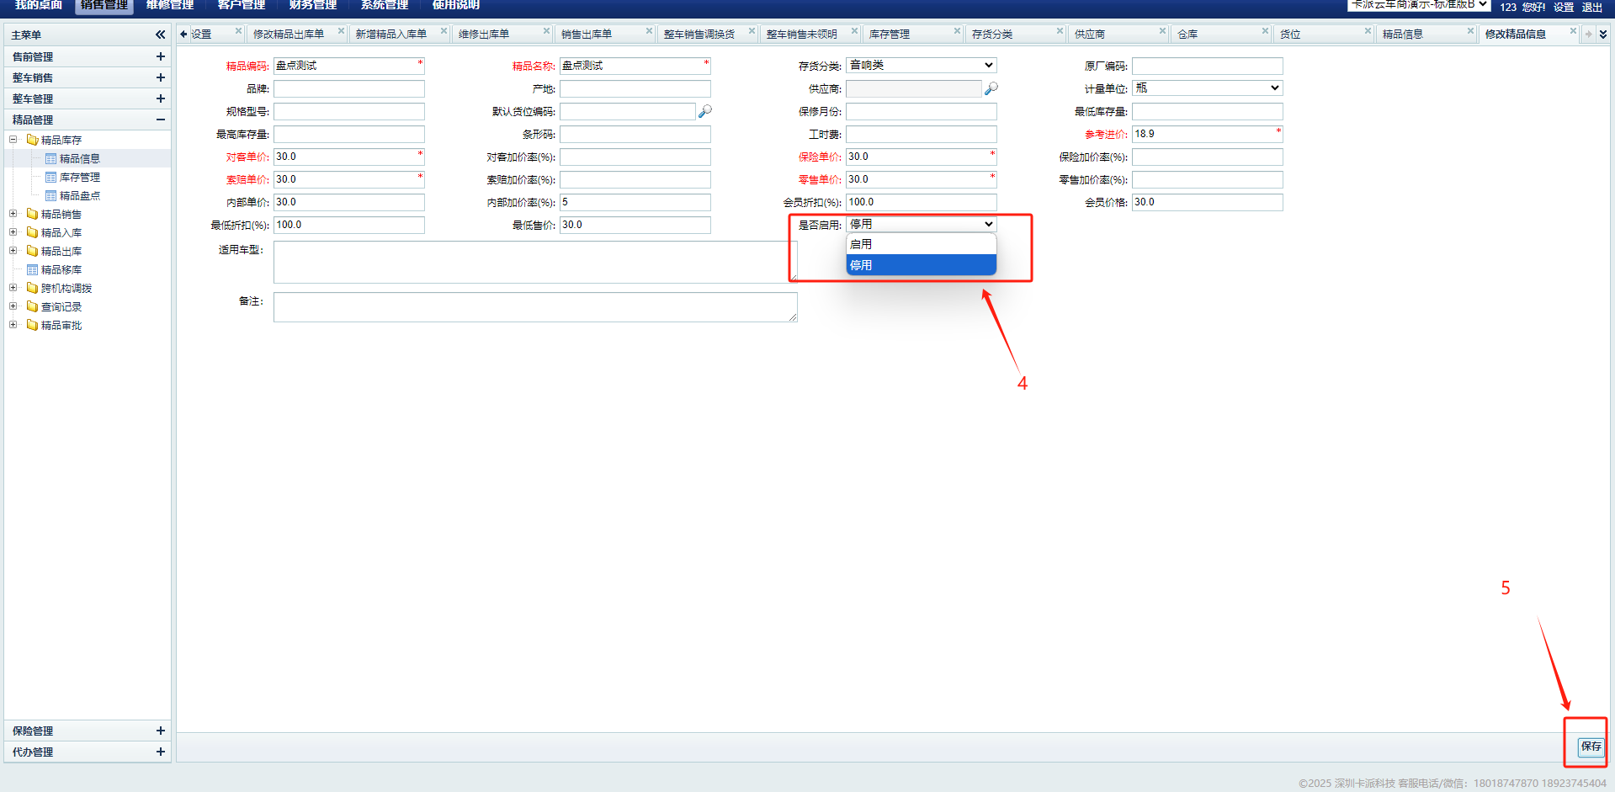The height and width of the screenshot is (792, 1615).
Task: Click the 保存 button
Action: 1590,747
